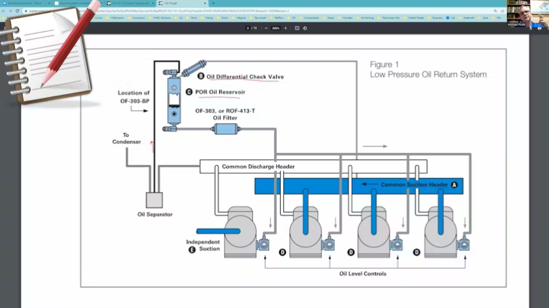Viewport: 549px width, 308px height.
Task: Open the HVAC Advisors bookmark folder
Action: (159, 18)
